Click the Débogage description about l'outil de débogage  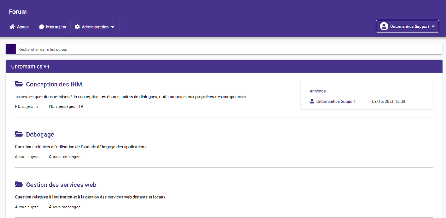tap(81, 146)
